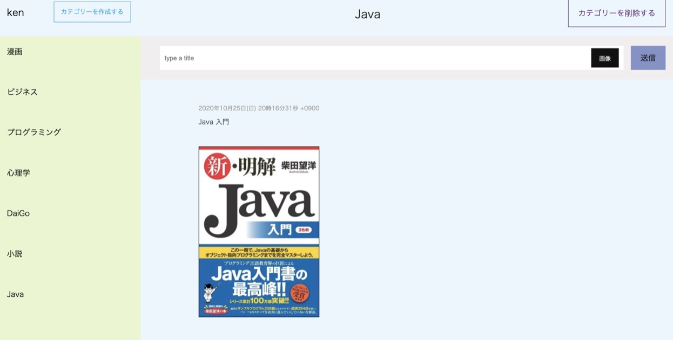The height and width of the screenshot is (340, 673).
Task: Click the post title text 'Java 入門'
Action: coord(213,122)
